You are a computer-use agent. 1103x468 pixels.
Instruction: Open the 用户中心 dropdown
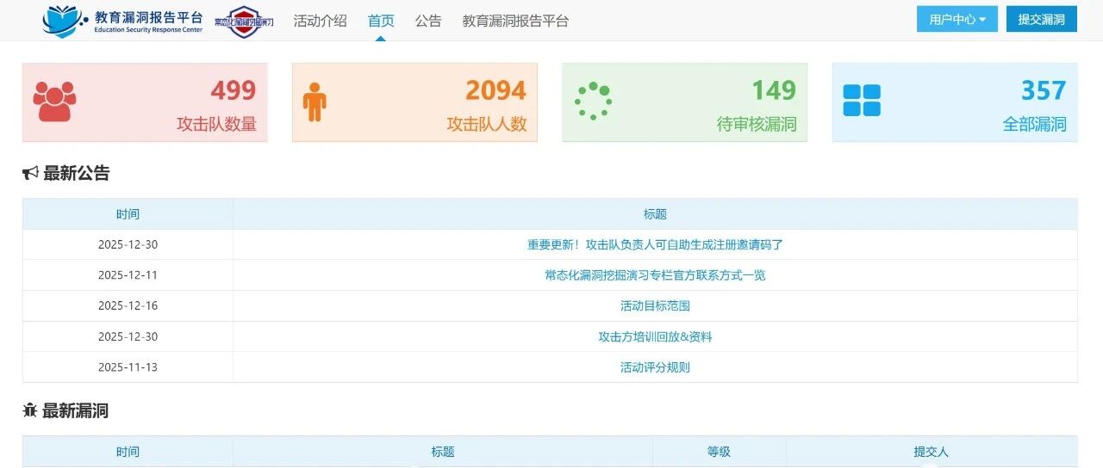pos(957,19)
